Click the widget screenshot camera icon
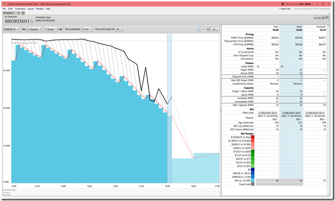 (319, 18)
